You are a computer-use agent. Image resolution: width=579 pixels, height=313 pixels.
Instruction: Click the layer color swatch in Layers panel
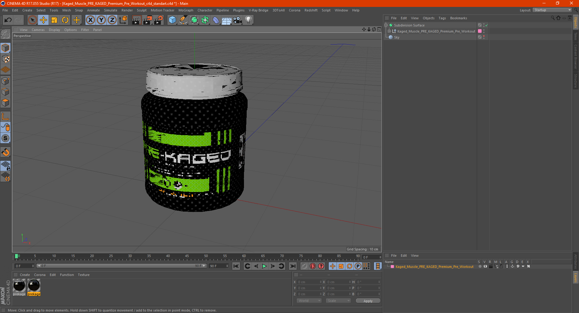[392, 267]
